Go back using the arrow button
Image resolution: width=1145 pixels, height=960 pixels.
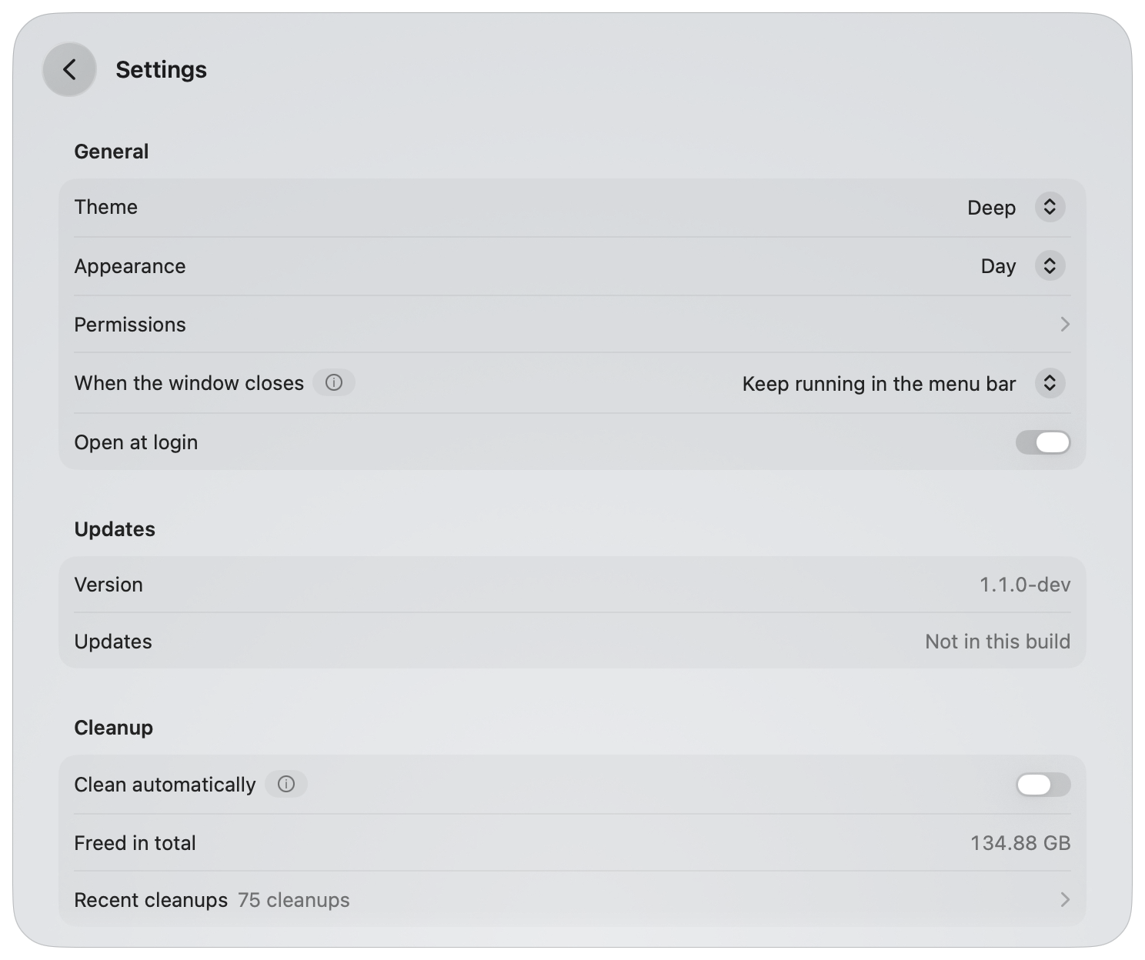click(x=69, y=69)
